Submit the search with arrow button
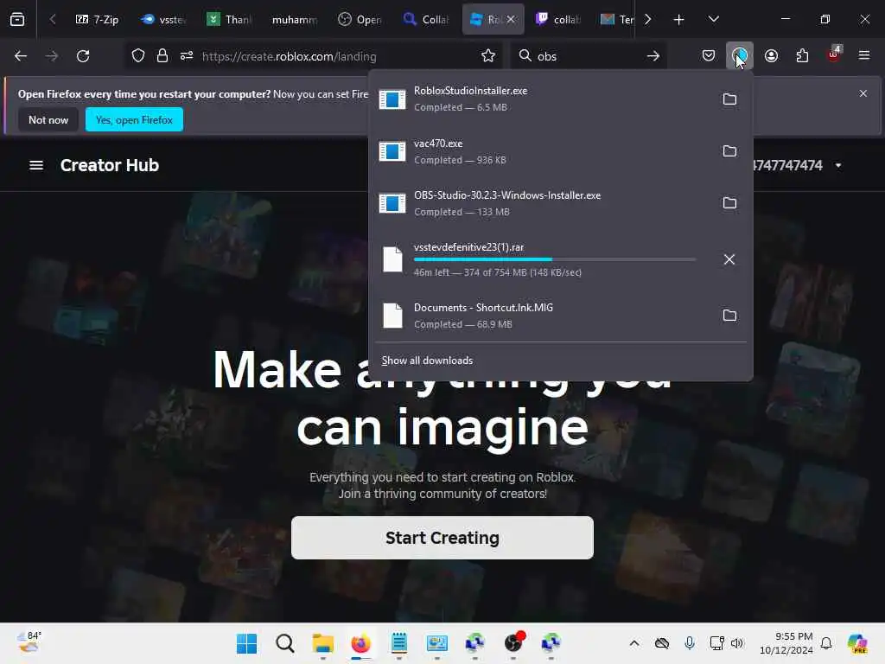The width and height of the screenshot is (885, 664). click(x=653, y=56)
